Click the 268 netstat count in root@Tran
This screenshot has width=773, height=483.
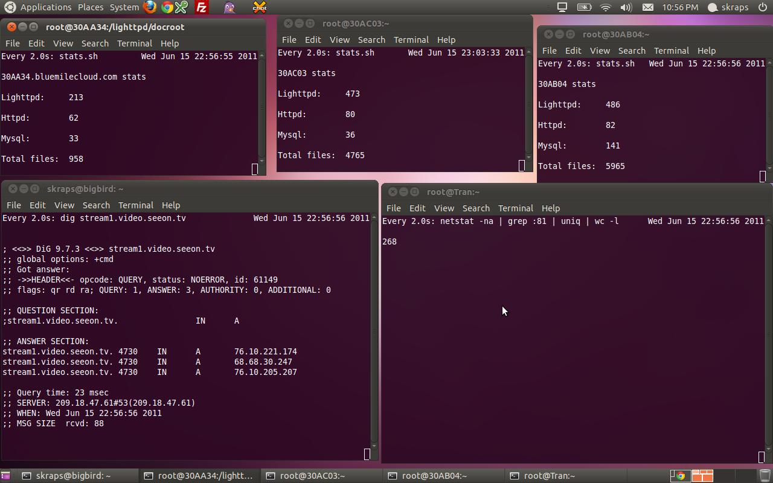(x=390, y=241)
